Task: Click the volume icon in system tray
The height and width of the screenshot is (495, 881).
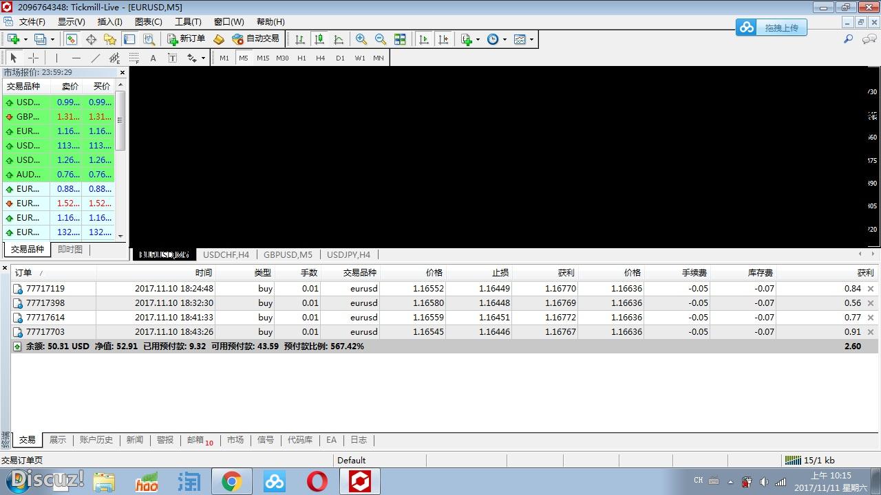Action: 764,481
